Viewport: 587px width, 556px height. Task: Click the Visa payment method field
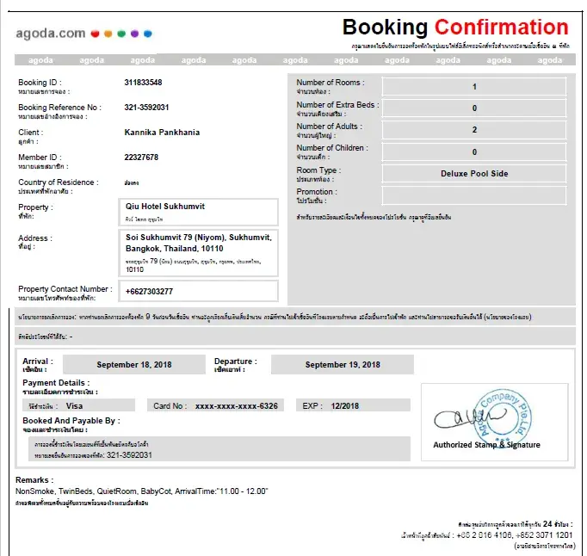click(x=79, y=406)
